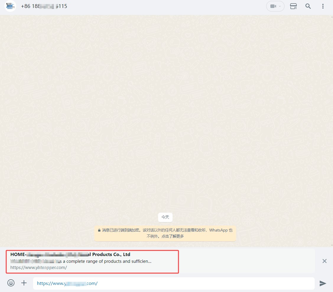Dismiss the link preview with X
This screenshot has height=292, width=333.
coord(324,261)
